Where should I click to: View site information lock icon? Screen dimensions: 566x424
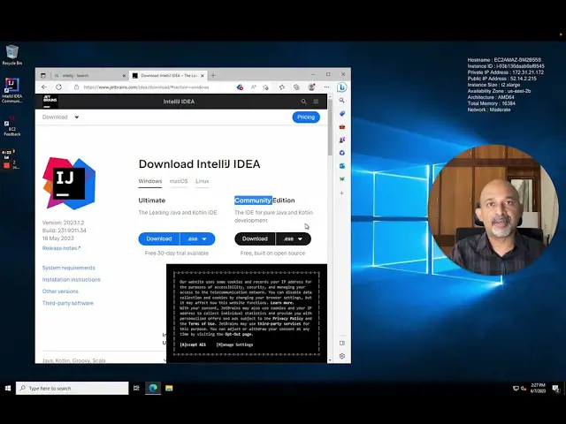point(76,87)
